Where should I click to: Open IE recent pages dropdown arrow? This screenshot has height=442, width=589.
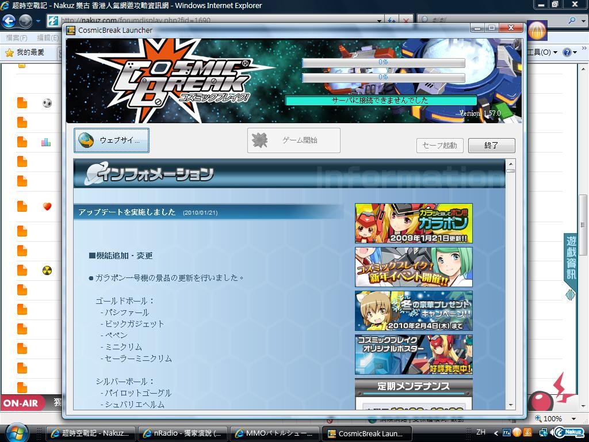(38, 21)
